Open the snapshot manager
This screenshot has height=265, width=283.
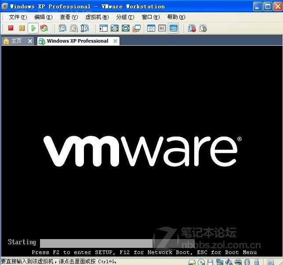85,28
